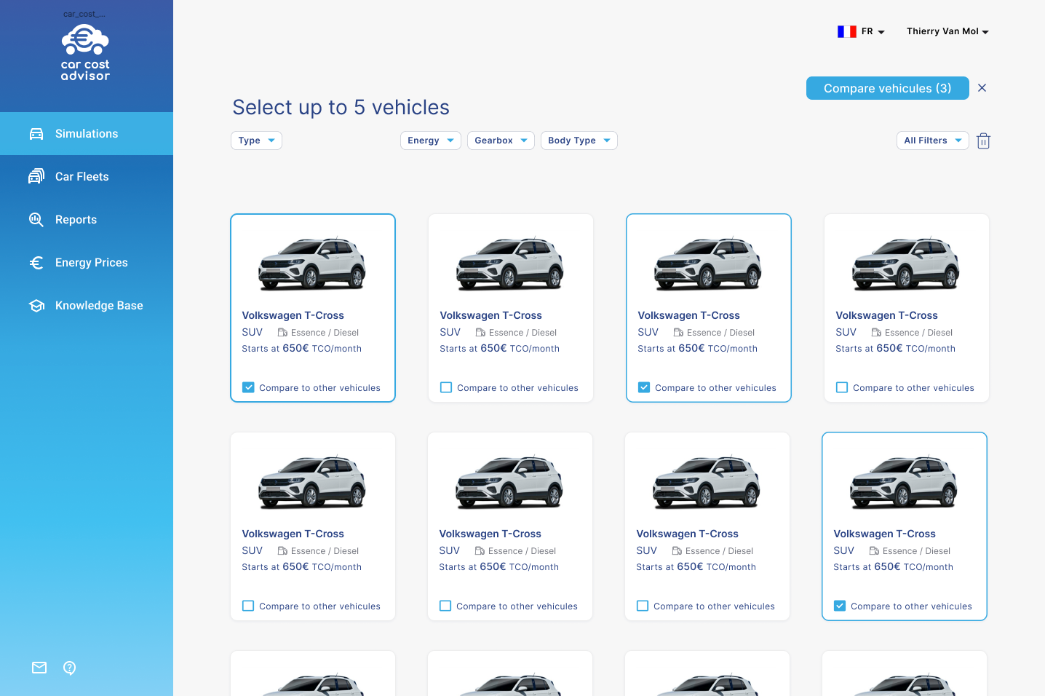The height and width of the screenshot is (696, 1045).
Task: Click the car cost advisor logo
Action: tap(85, 52)
